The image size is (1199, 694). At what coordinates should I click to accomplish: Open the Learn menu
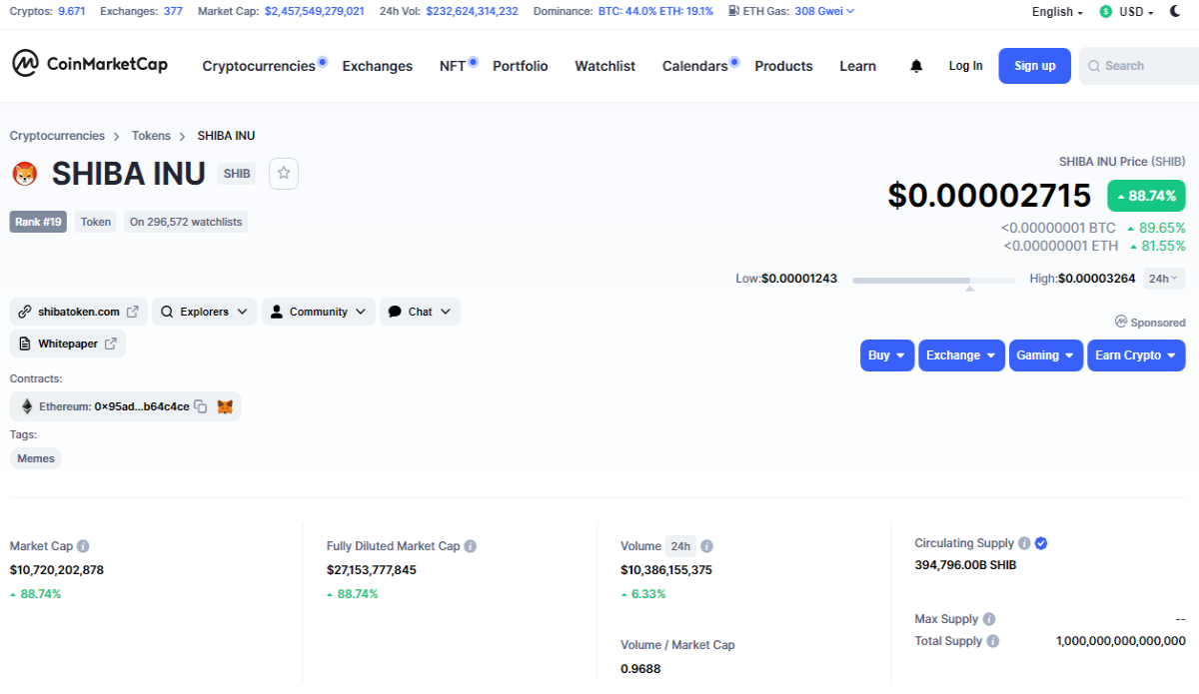[857, 66]
